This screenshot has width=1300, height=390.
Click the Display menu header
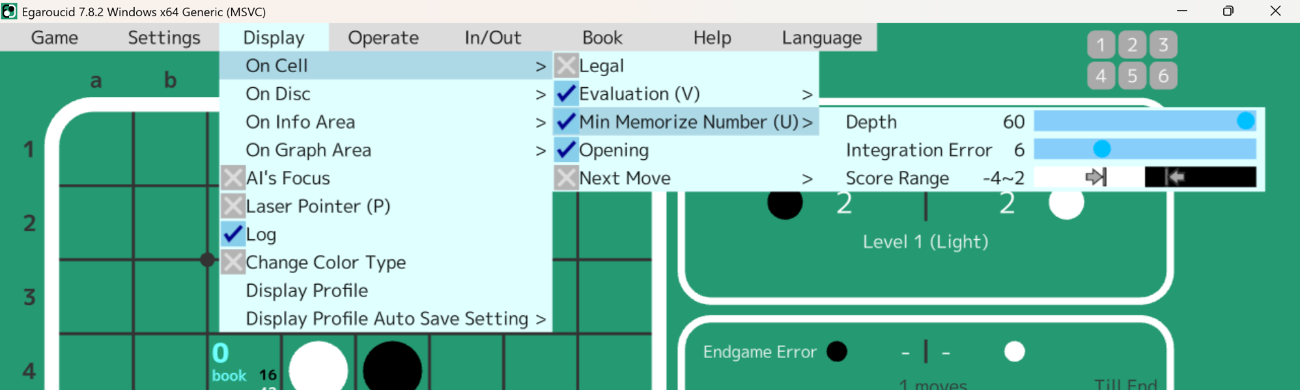(x=274, y=38)
